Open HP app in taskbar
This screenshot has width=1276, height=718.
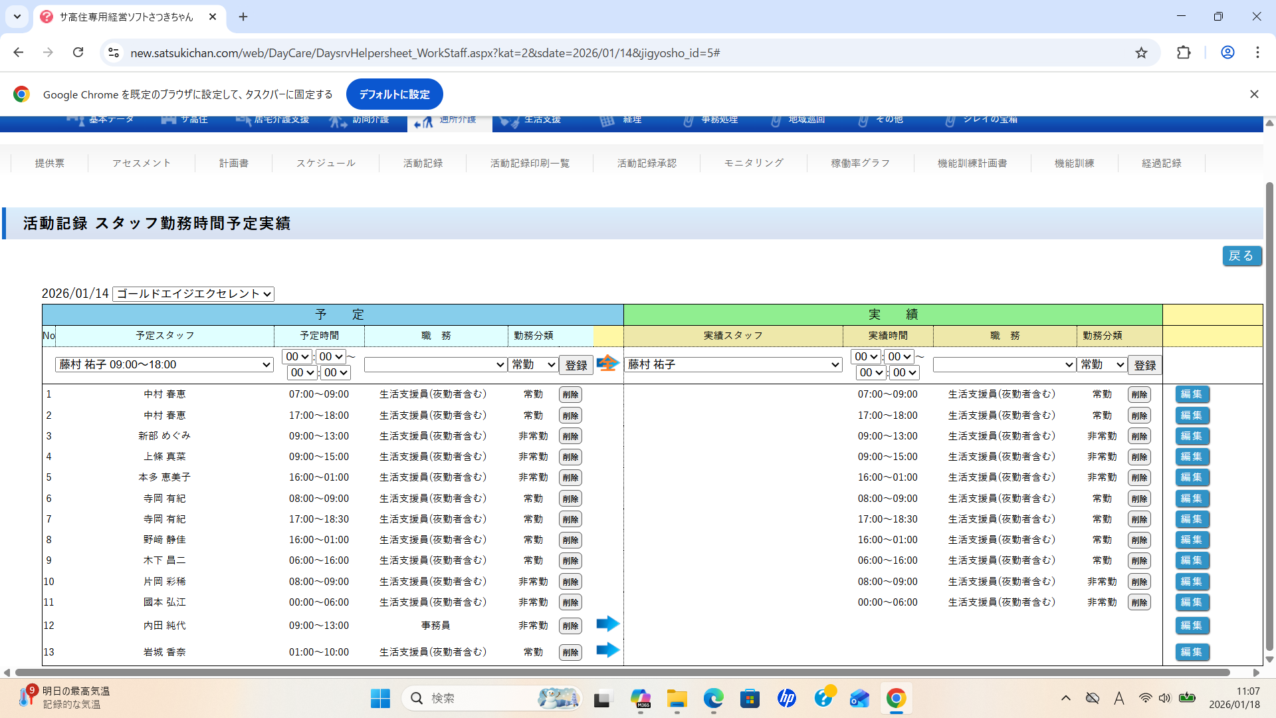point(786,698)
